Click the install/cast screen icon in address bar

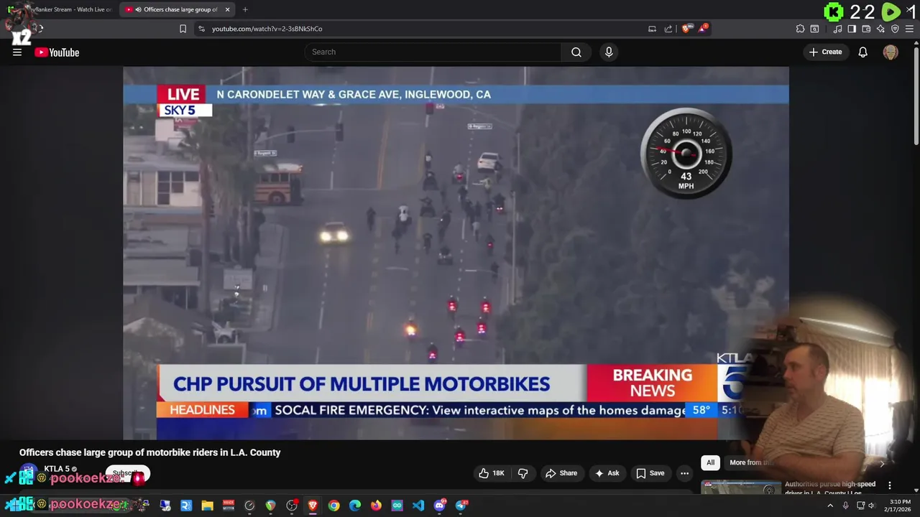click(652, 29)
